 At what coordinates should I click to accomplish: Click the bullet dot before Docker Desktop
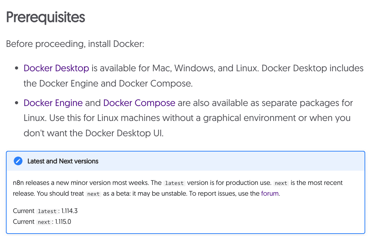pos(16,68)
